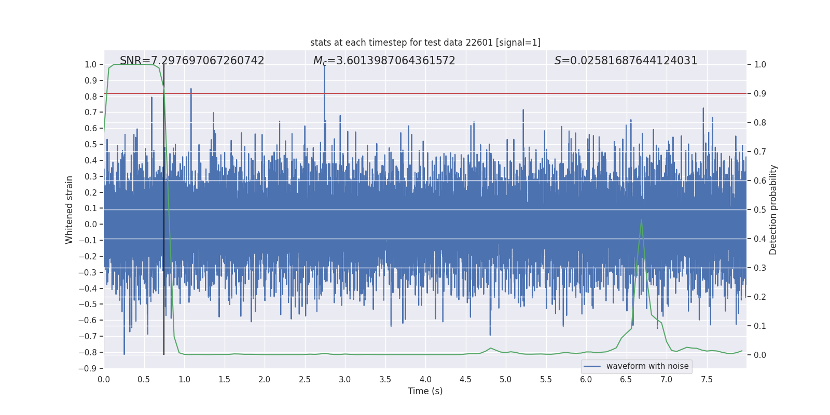The width and height of the screenshot is (830, 415).
Task: Click the blue legend line sample
Action: click(x=592, y=366)
